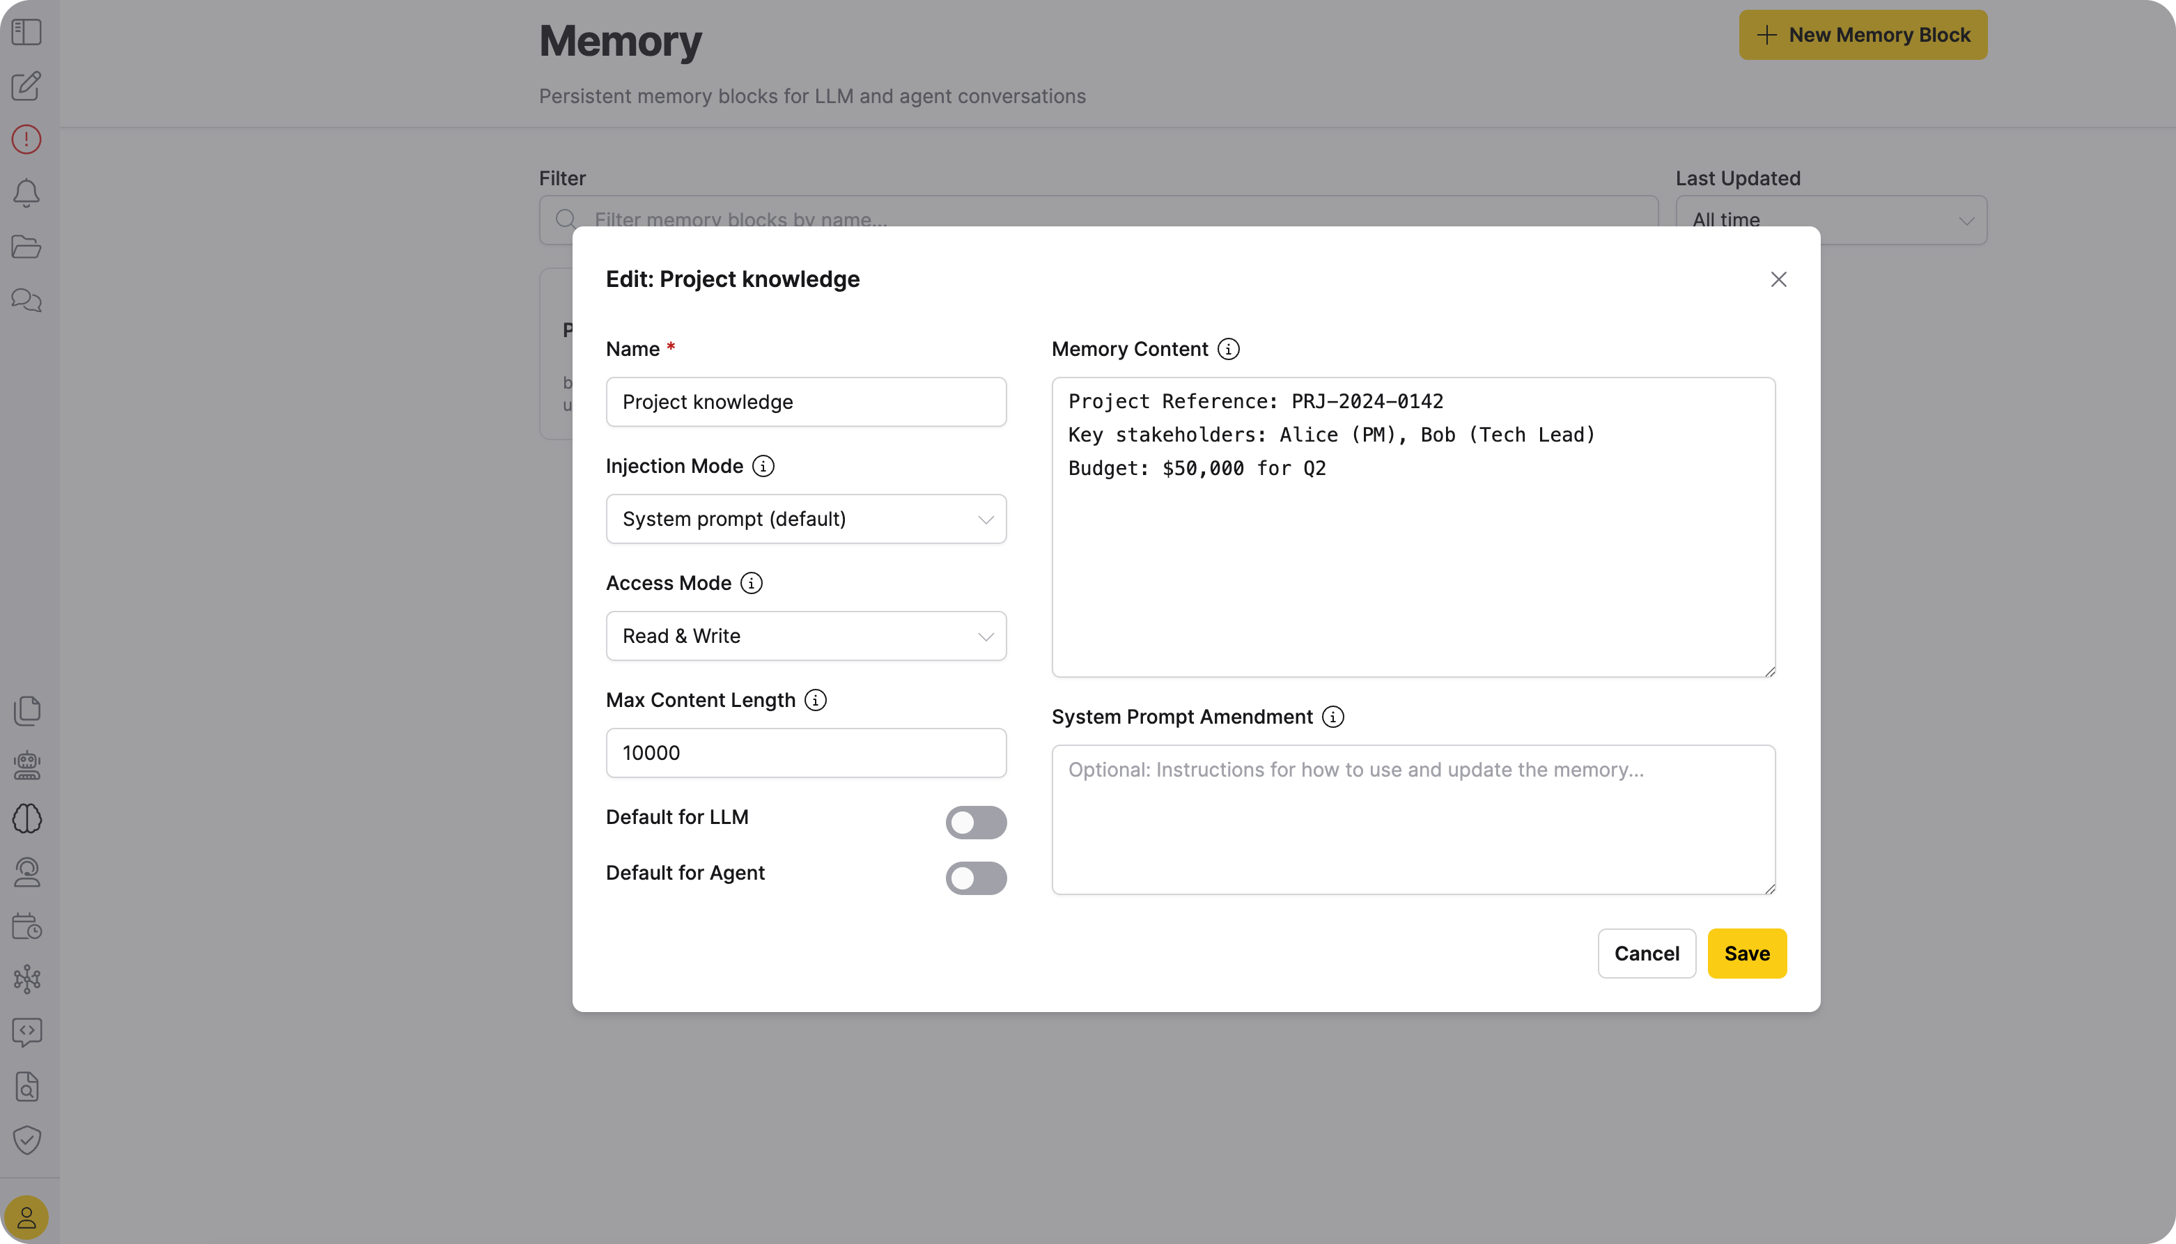The image size is (2176, 1244).
Task: Open the Last Updated All time dropdown
Action: (1831, 220)
